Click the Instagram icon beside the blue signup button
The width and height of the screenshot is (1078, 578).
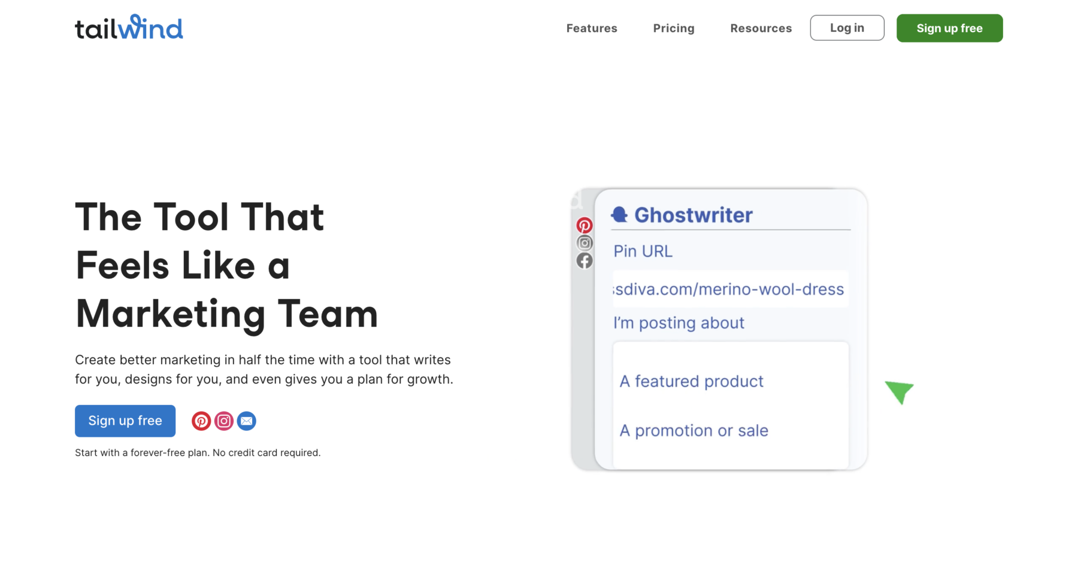pyautogui.click(x=224, y=421)
